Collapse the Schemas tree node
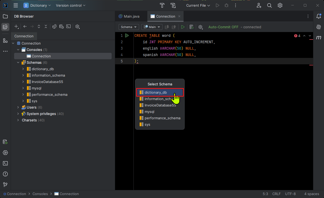Screen dimensions: 324x198 pos(18,62)
